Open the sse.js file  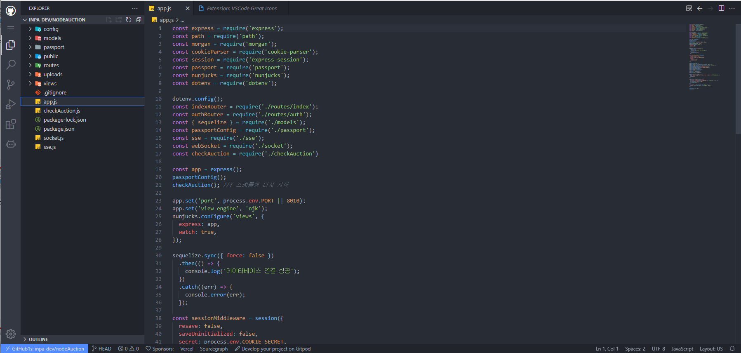point(82,147)
